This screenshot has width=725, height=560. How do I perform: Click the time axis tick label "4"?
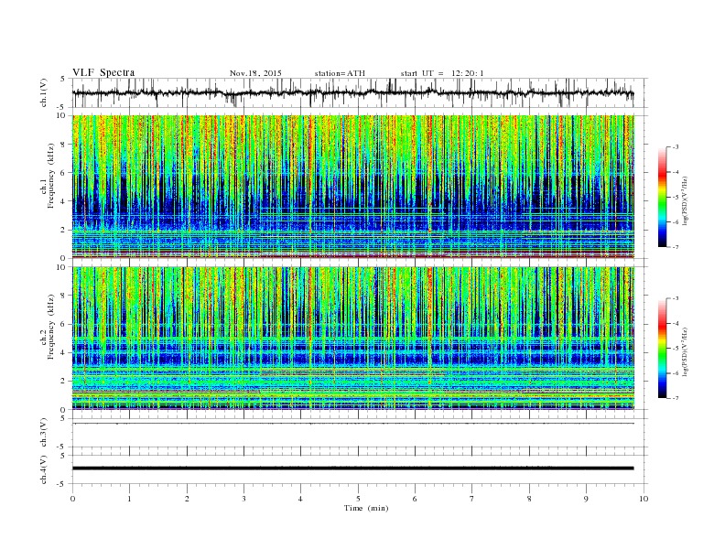tap(300, 499)
